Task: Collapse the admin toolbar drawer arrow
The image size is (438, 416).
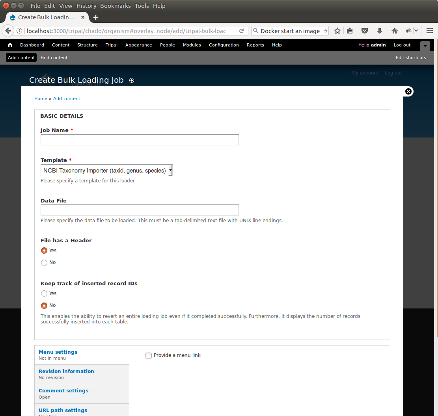Action: (x=425, y=46)
